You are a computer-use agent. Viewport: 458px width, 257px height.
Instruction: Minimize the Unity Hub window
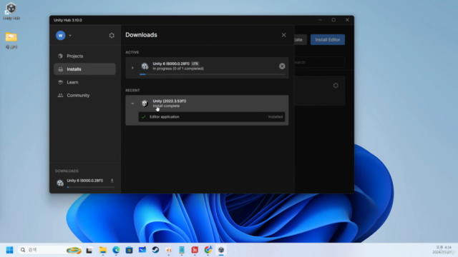pos(320,20)
